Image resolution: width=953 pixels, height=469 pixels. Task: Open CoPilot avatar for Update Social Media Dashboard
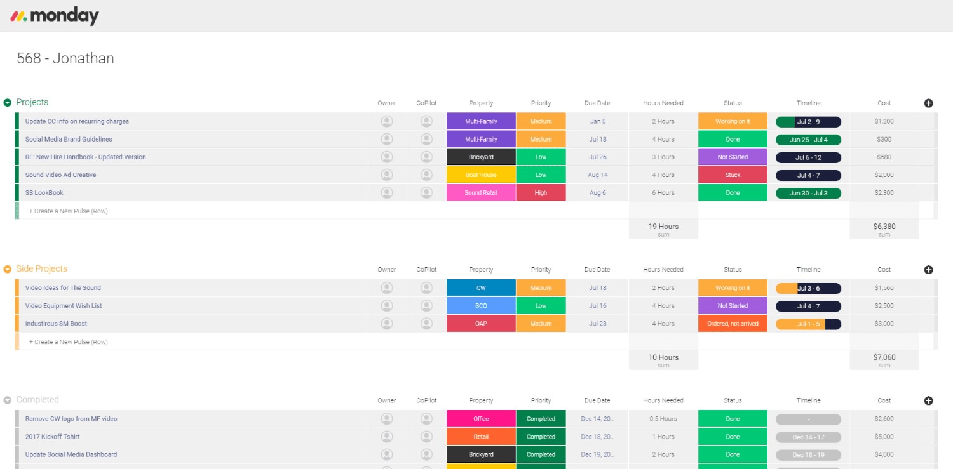click(x=426, y=454)
